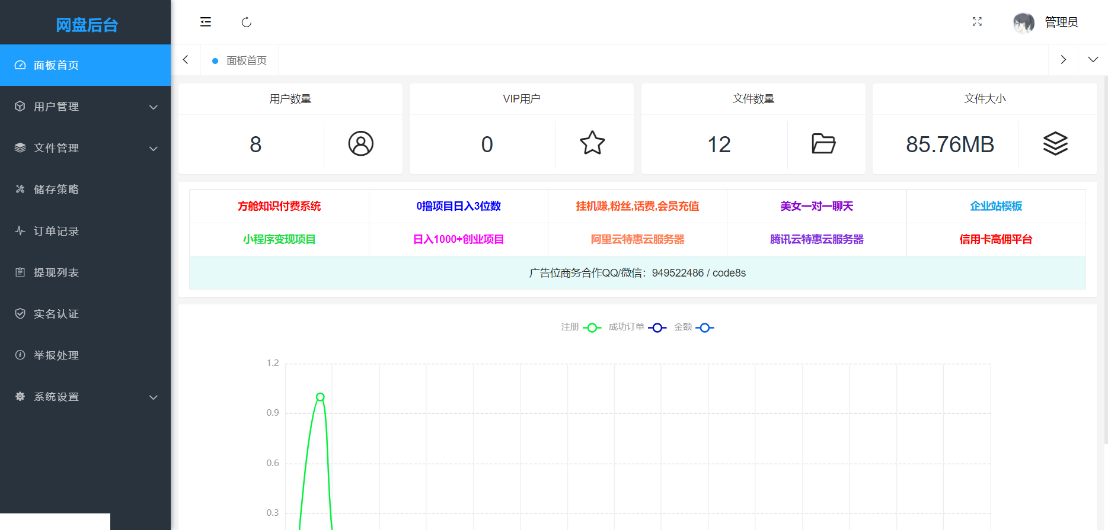Click the file count value 12

719,144
